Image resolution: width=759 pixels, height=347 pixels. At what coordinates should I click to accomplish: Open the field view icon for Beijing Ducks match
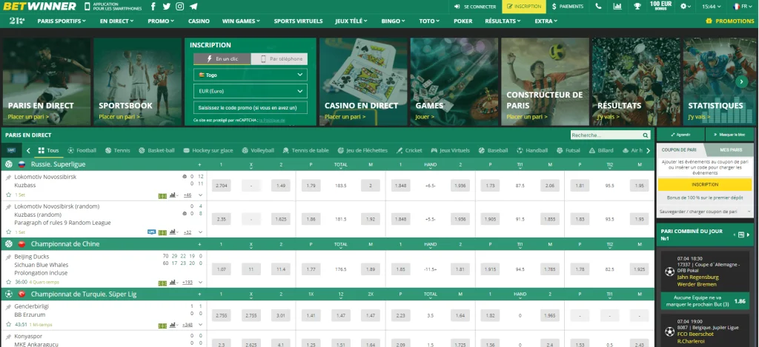tap(162, 283)
